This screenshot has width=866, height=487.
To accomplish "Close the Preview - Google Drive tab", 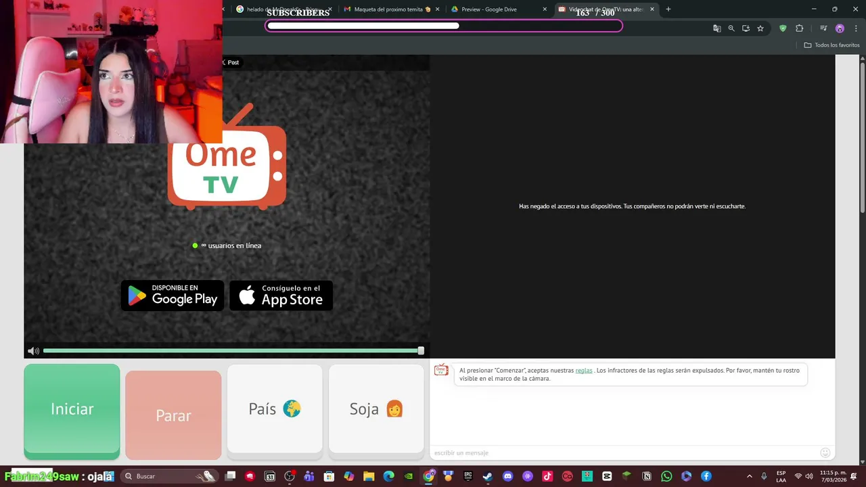I will [x=545, y=9].
